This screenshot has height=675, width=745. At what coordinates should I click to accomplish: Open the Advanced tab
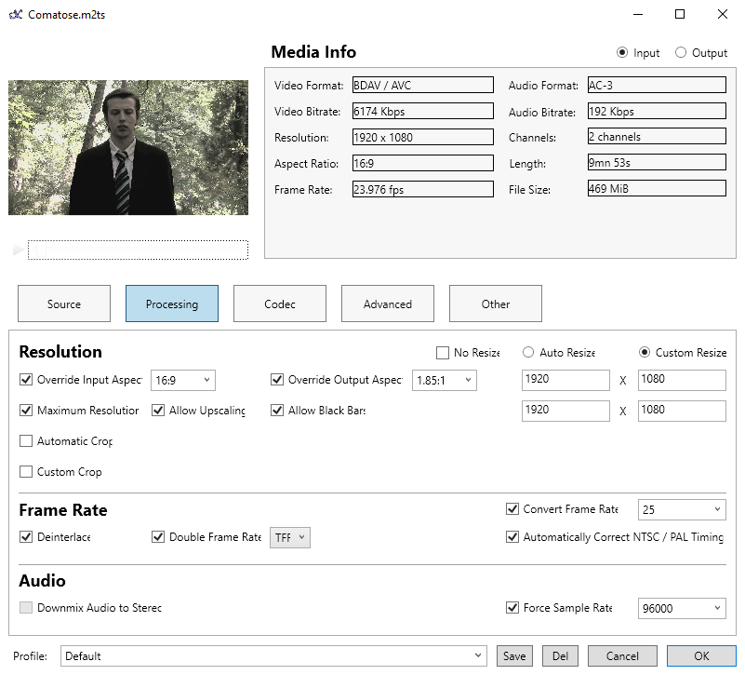388,304
